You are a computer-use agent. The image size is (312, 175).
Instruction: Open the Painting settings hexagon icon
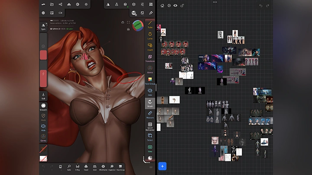134,4
